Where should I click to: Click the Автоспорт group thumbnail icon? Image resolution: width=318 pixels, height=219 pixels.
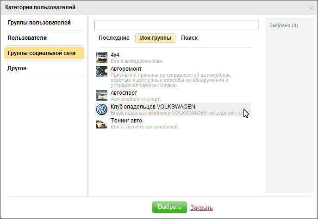[101, 96]
